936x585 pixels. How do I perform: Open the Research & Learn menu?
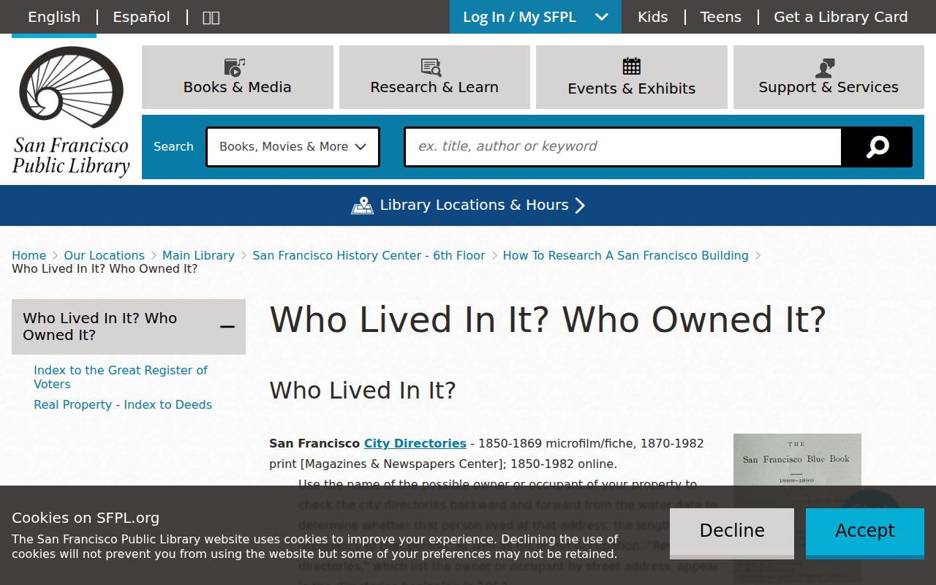pyautogui.click(x=434, y=77)
